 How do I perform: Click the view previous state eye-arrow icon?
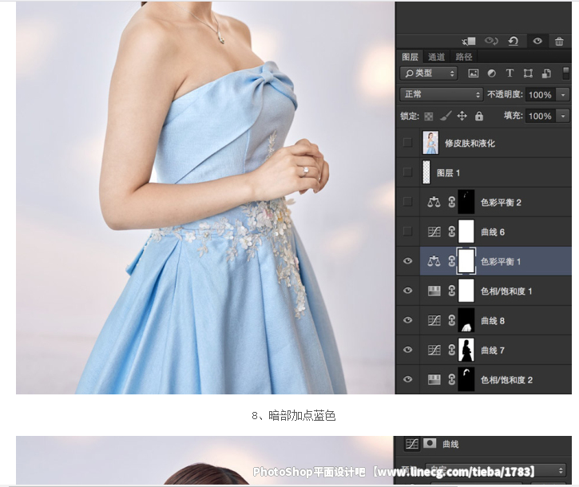491,41
